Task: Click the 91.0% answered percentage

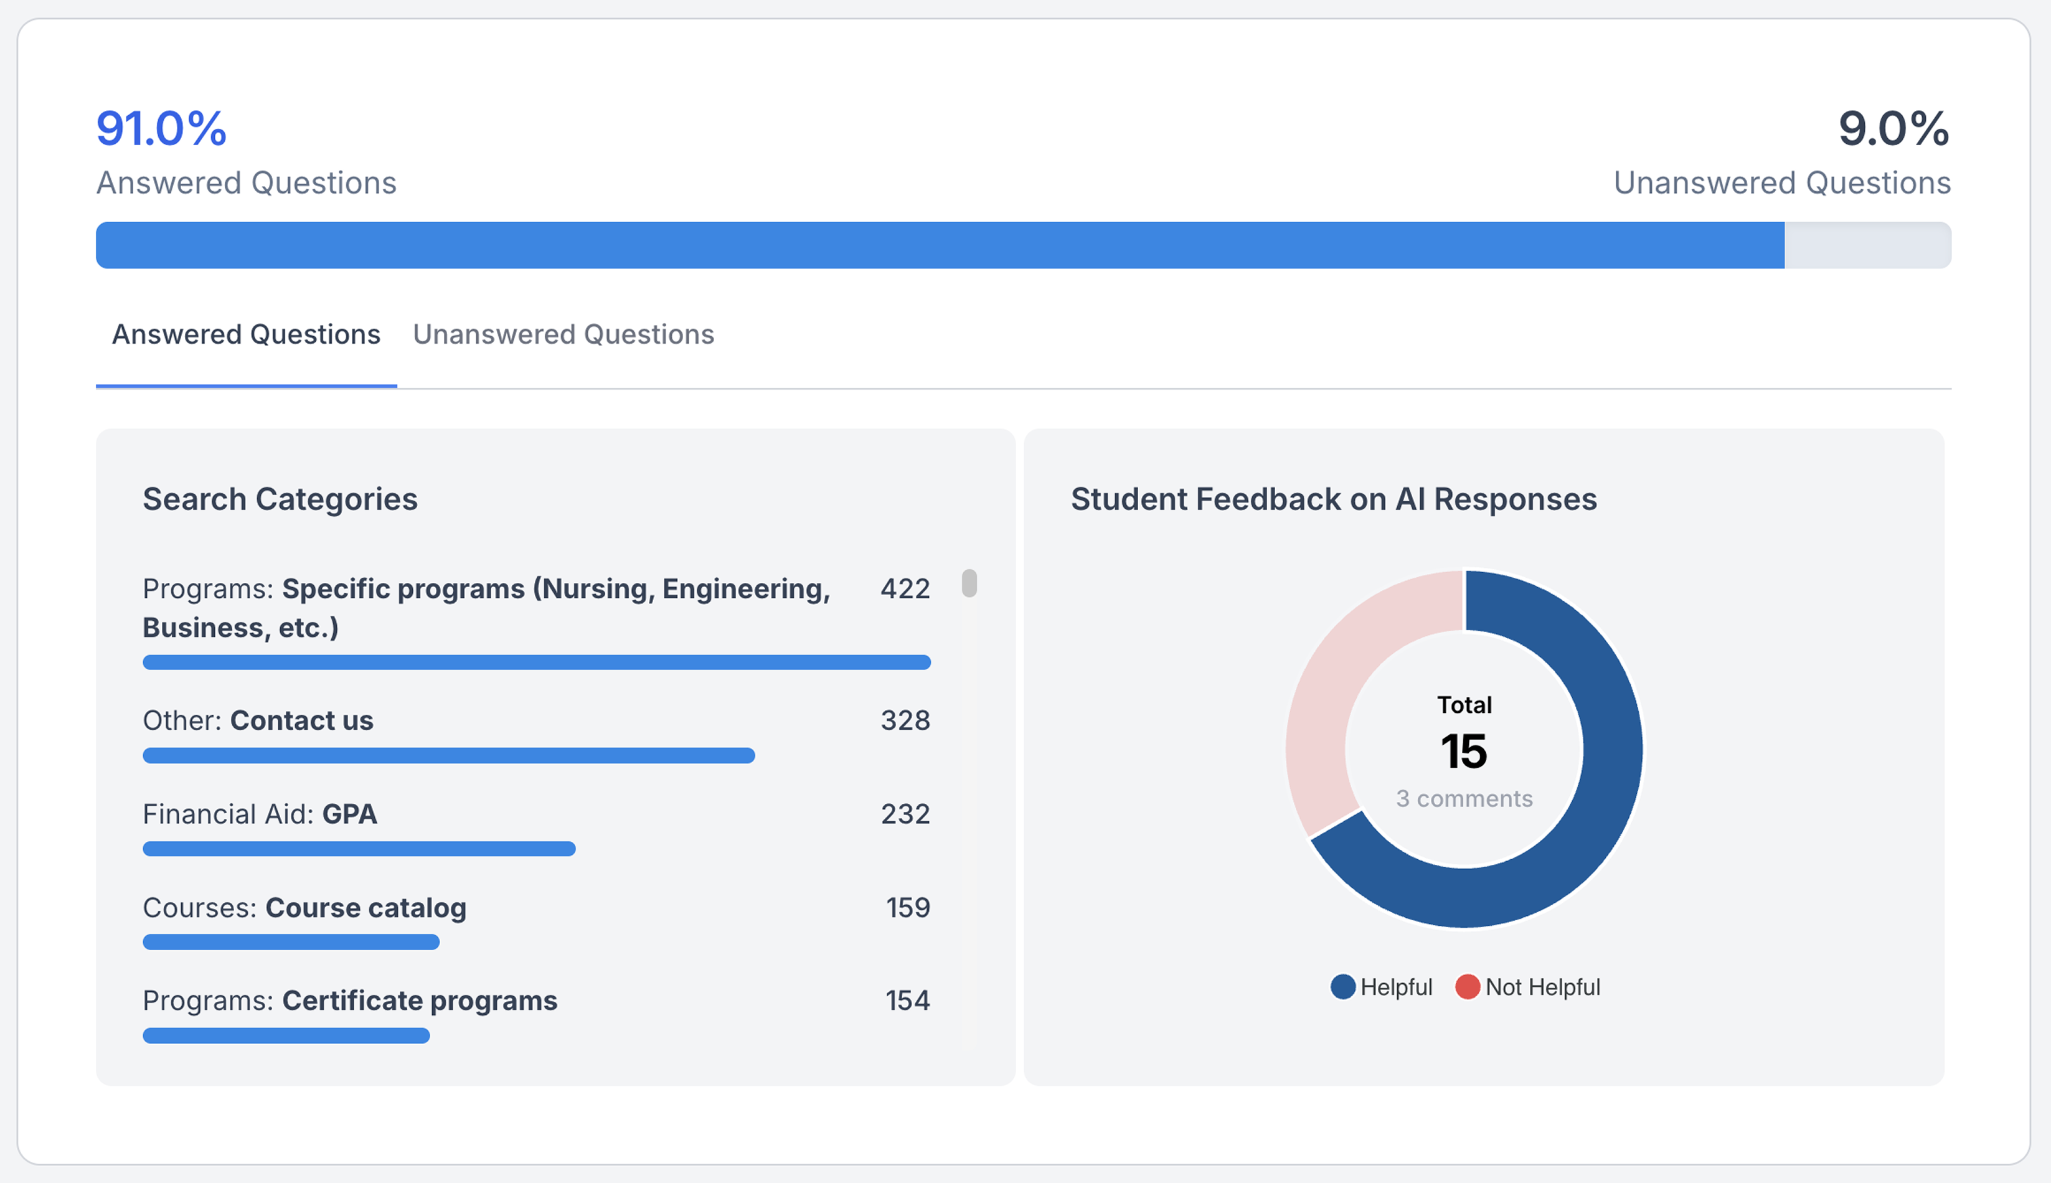Action: (162, 128)
